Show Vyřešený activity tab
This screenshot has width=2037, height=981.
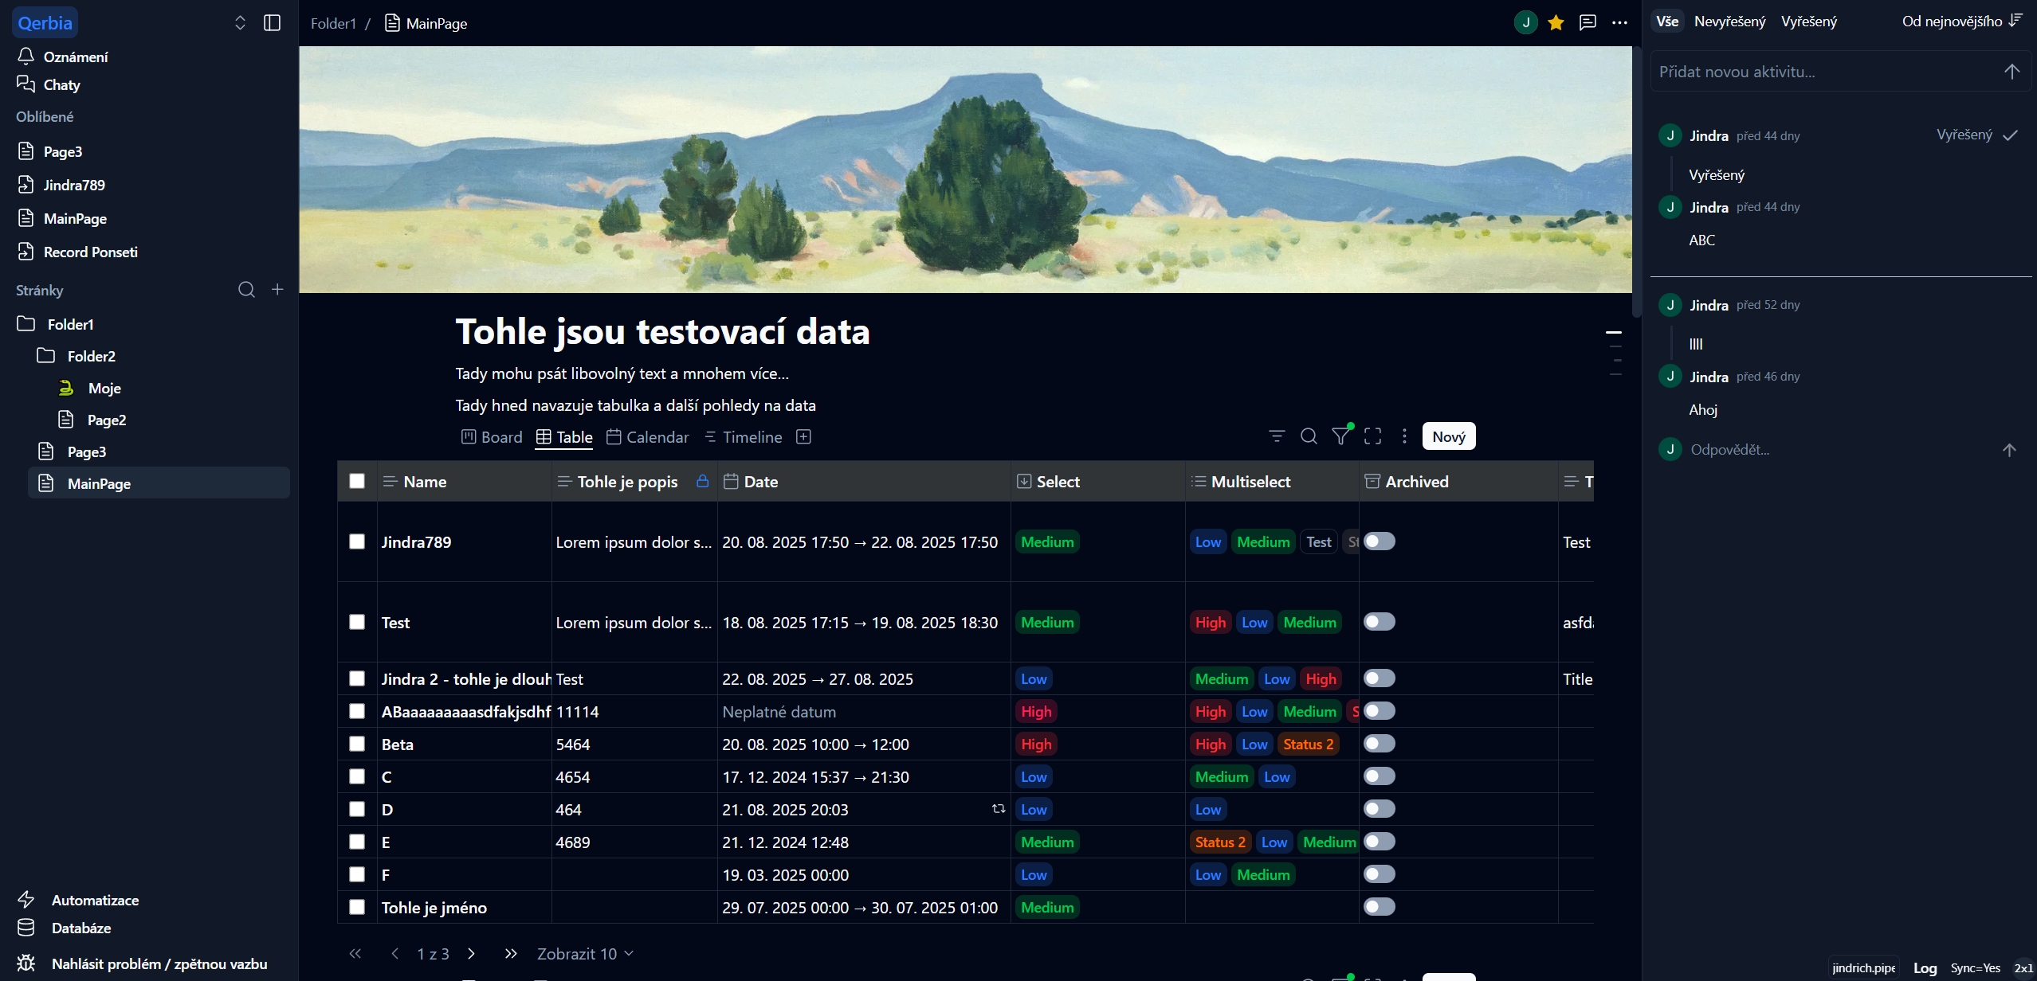[1809, 21]
